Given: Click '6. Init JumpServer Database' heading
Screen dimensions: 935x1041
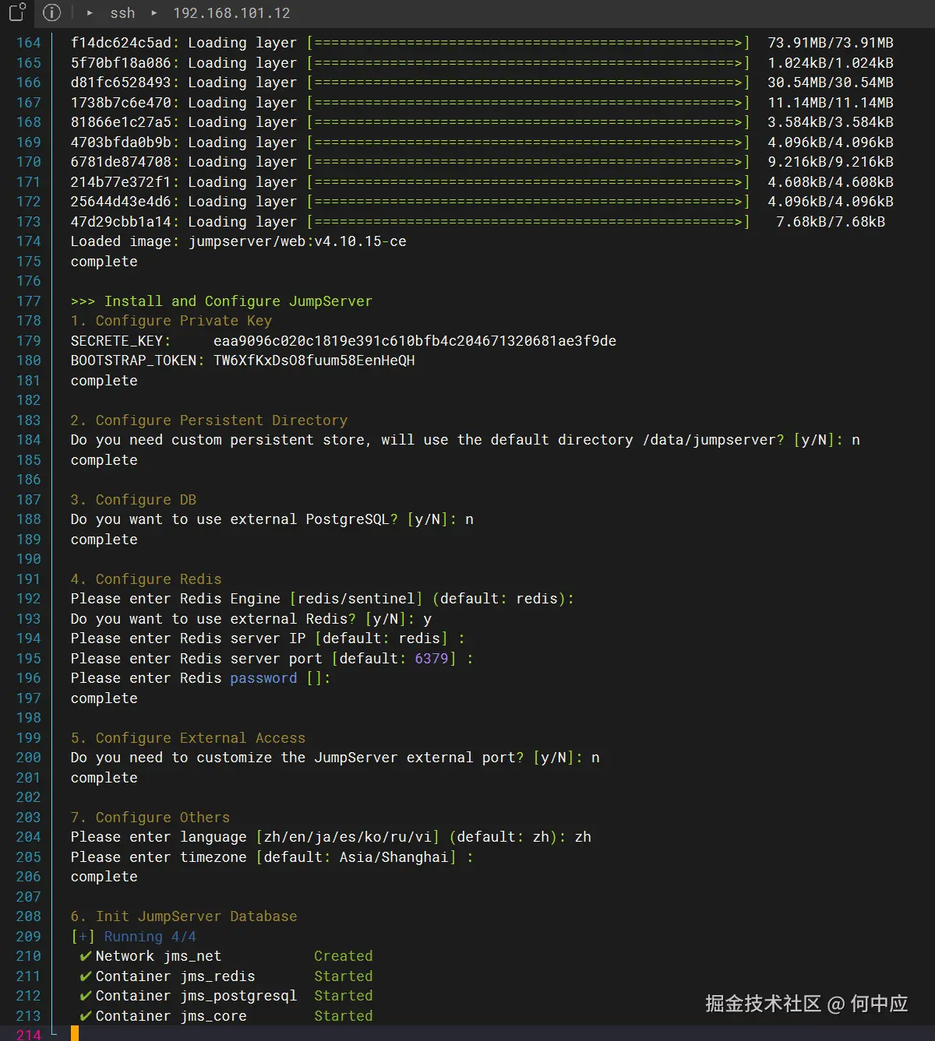Looking at the screenshot, I should pyautogui.click(x=184, y=916).
